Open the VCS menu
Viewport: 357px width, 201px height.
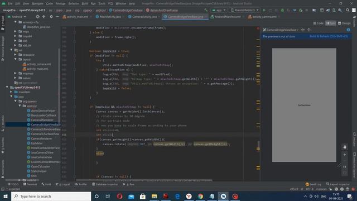tap(110, 3)
